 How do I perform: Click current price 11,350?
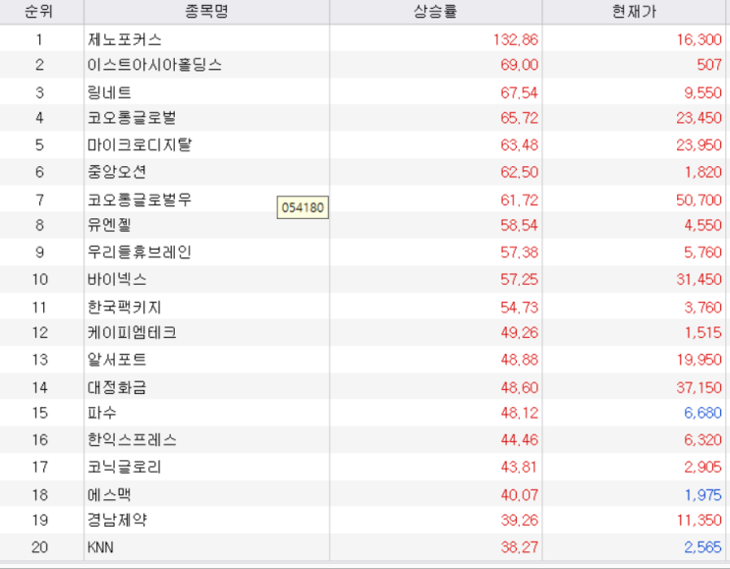700,520
